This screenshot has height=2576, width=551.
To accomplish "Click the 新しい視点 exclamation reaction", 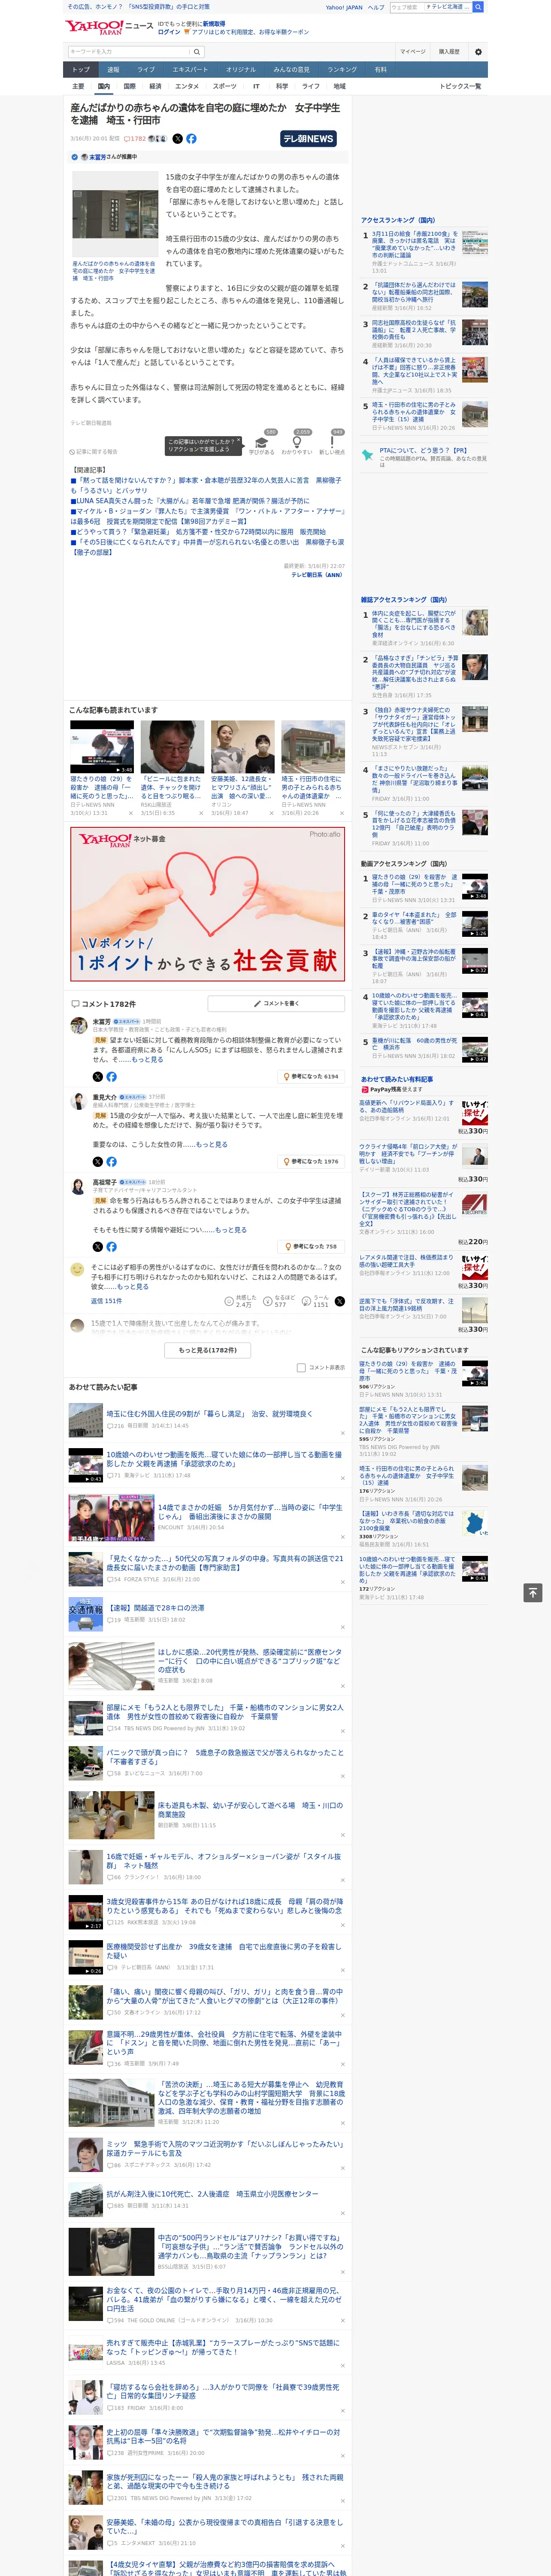I will [x=332, y=442].
